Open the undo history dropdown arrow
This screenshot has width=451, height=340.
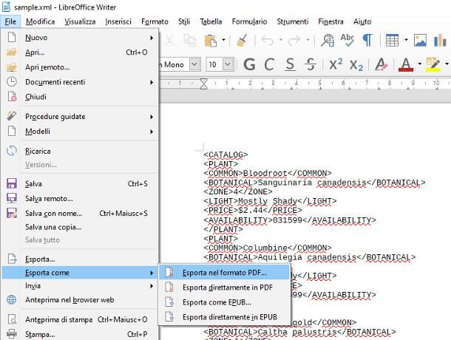[281, 40]
